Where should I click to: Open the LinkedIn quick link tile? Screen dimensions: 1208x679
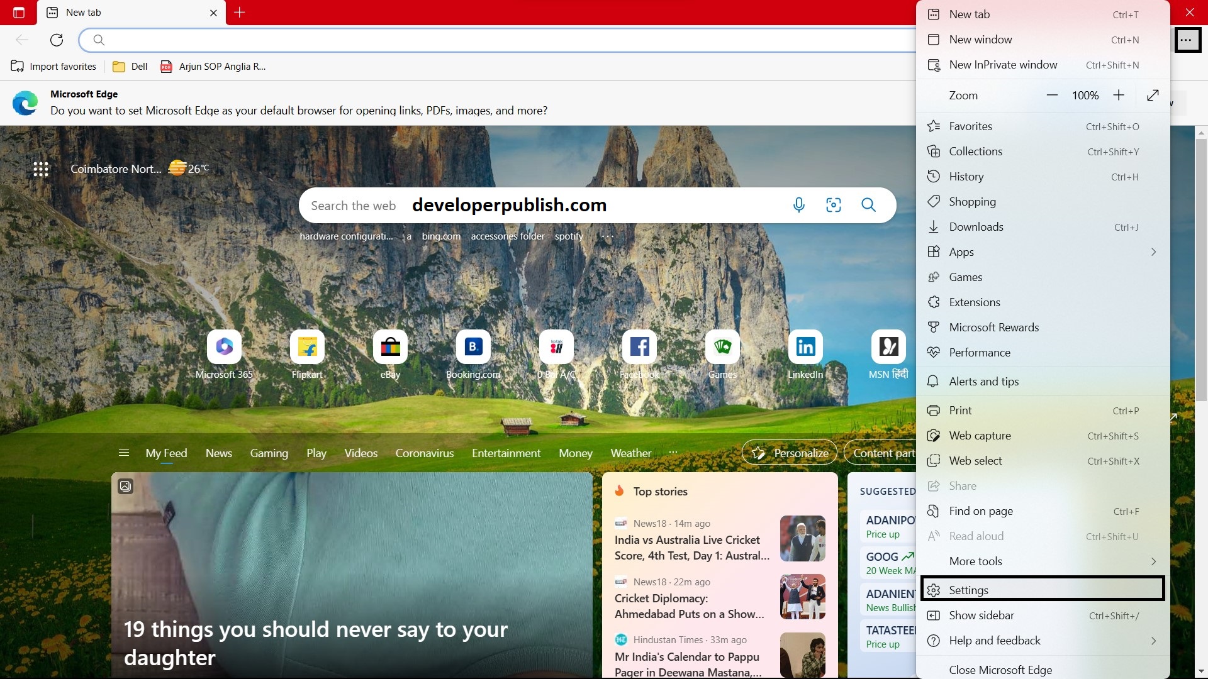click(805, 346)
